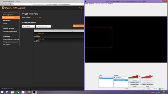Click the filter funnel icon next to username field
This screenshot has width=168, height=94.
(x=52, y=26)
